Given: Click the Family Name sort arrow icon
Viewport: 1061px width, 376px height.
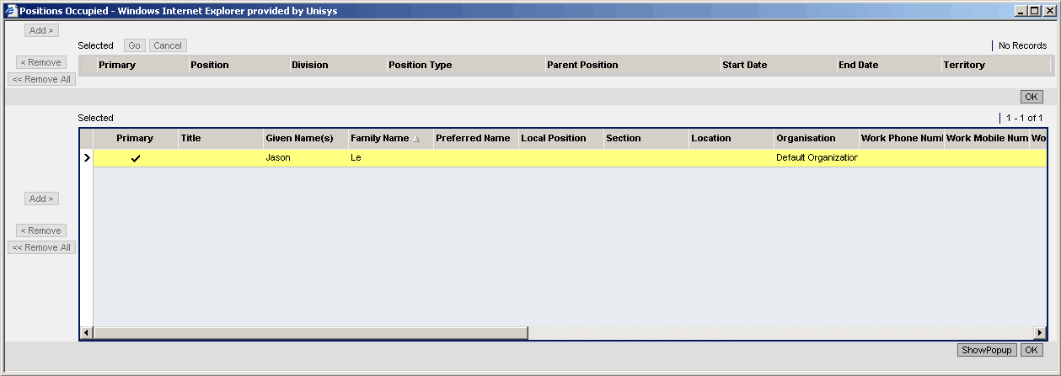Looking at the screenshot, I should coord(415,139).
